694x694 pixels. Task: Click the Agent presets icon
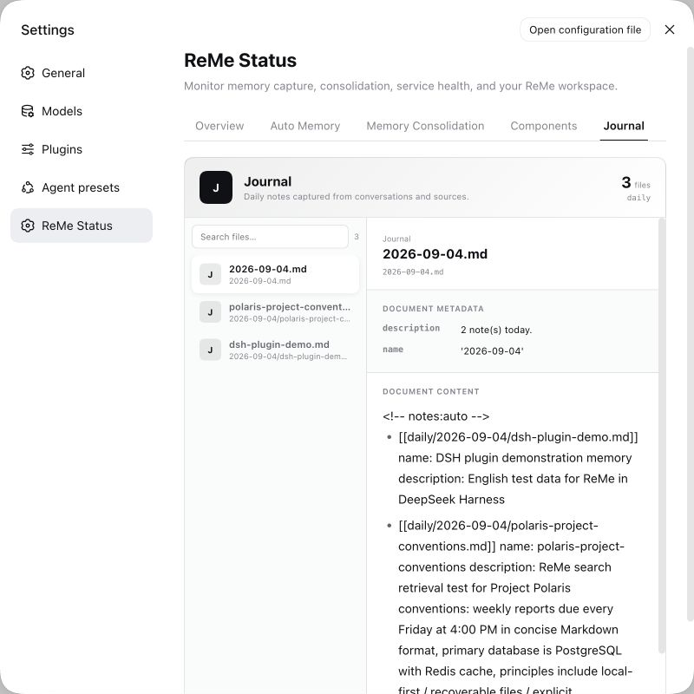click(28, 187)
